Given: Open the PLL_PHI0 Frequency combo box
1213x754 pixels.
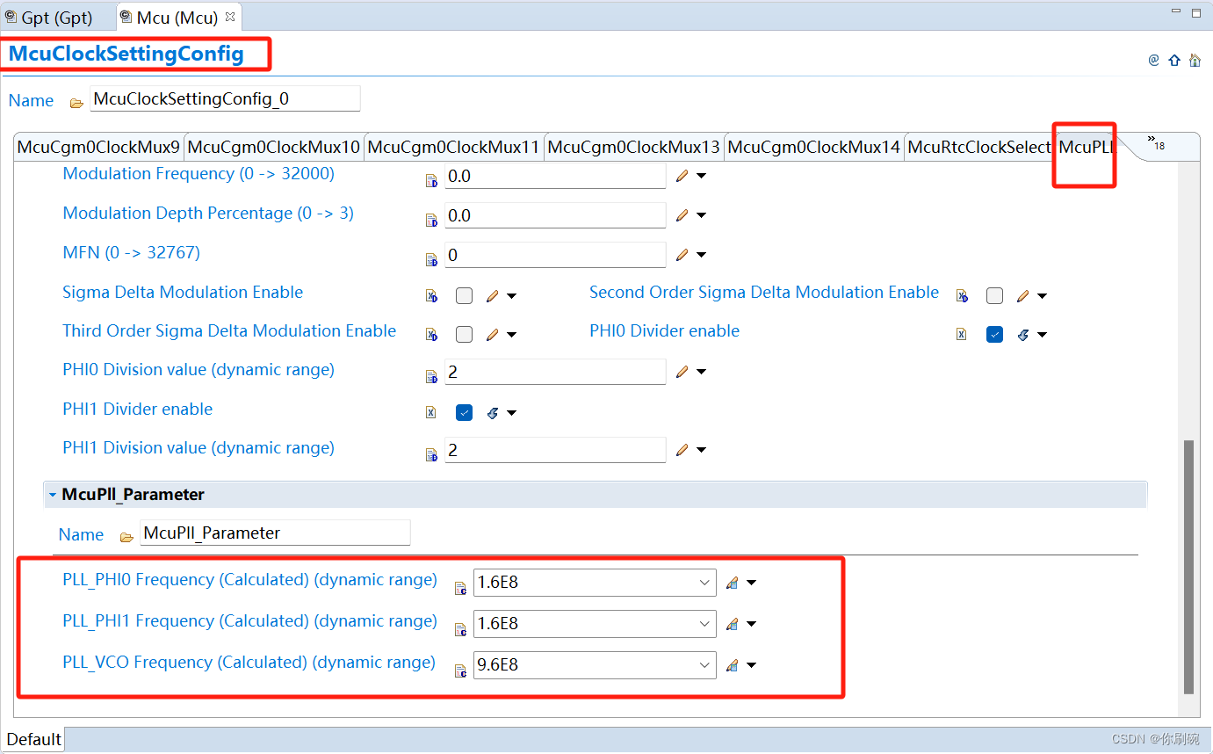Looking at the screenshot, I should (704, 582).
